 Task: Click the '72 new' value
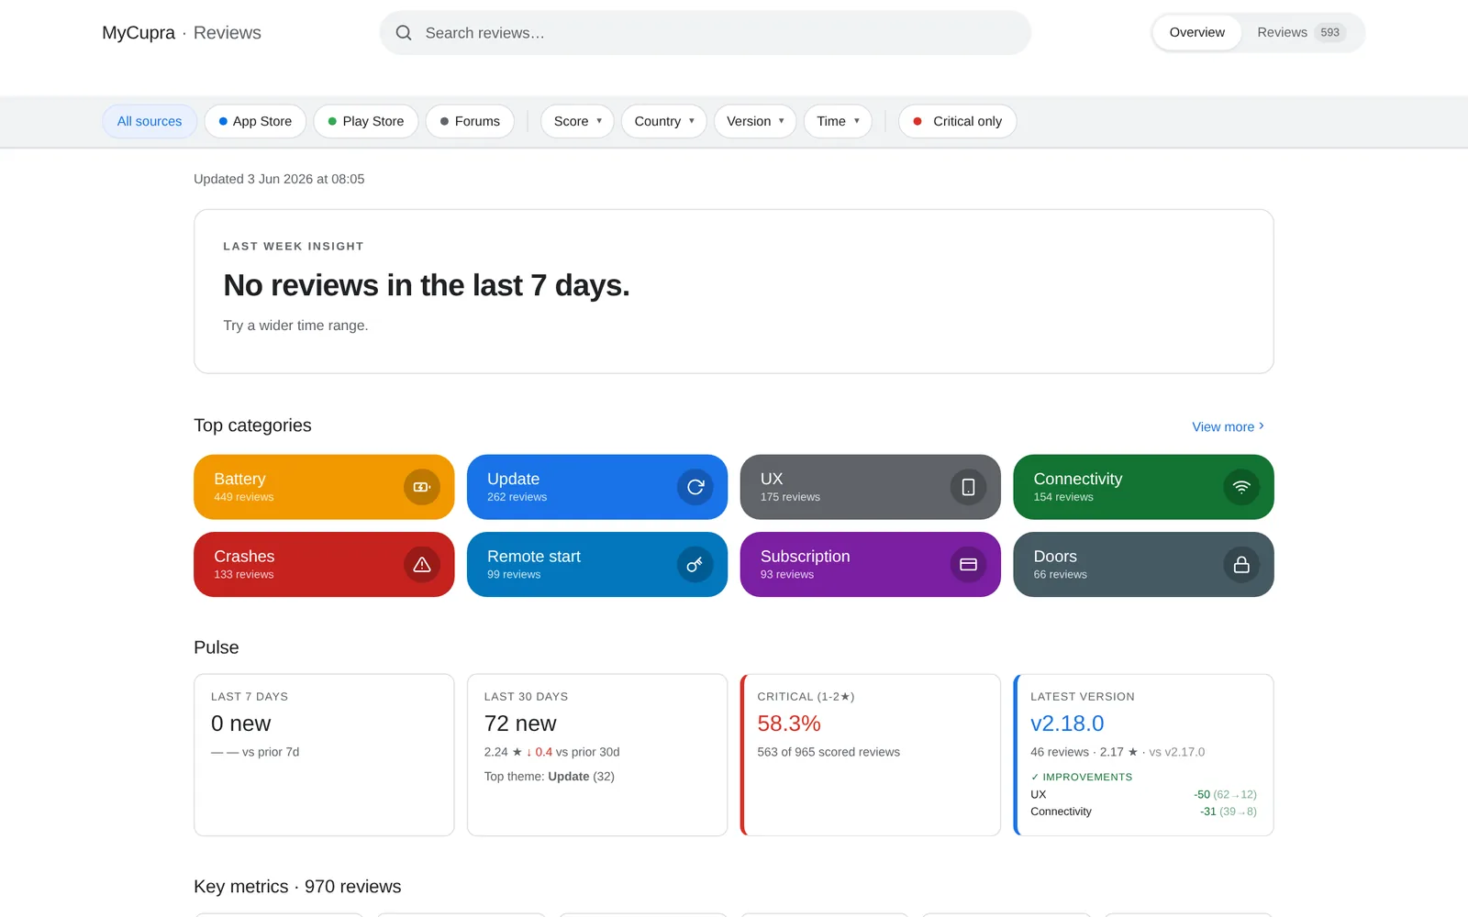(520, 724)
